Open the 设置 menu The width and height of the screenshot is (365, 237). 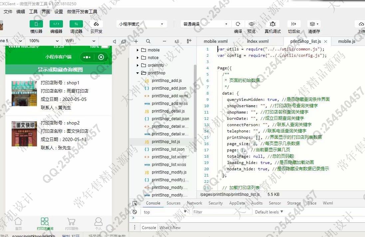pyautogui.click(x=59, y=12)
